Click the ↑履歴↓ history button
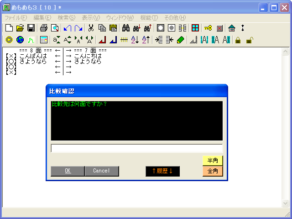The height and width of the screenshot is (219, 292). [162, 171]
